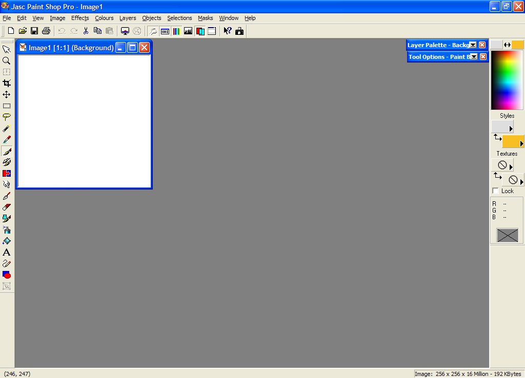Close the Layer Palette window
Viewport: 525px width, 378px height.
coord(482,45)
